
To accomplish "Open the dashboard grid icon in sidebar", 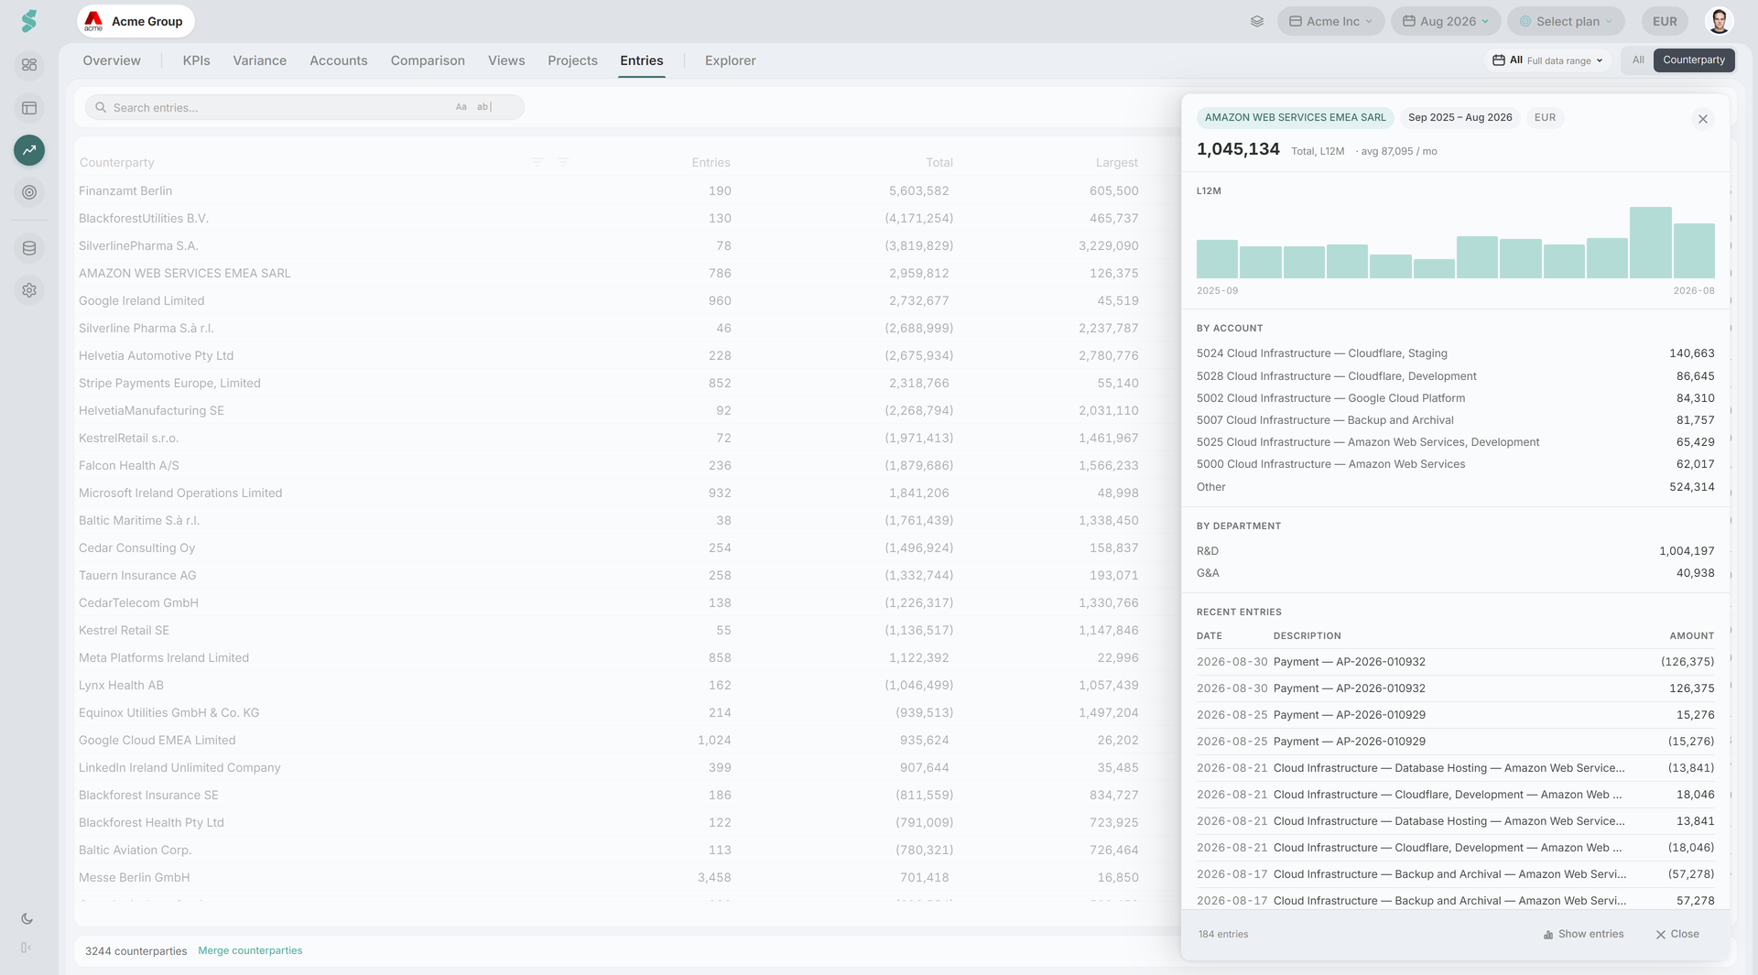I will coord(29,65).
